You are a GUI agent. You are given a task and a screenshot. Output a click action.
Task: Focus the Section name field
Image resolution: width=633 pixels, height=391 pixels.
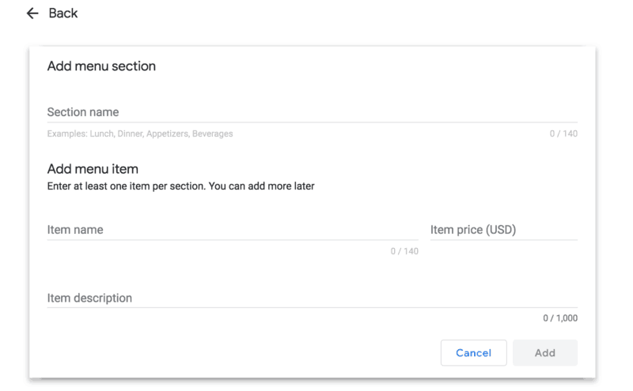(312, 112)
